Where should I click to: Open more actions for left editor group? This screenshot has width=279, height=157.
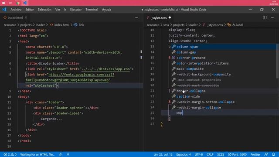[136, 17]
